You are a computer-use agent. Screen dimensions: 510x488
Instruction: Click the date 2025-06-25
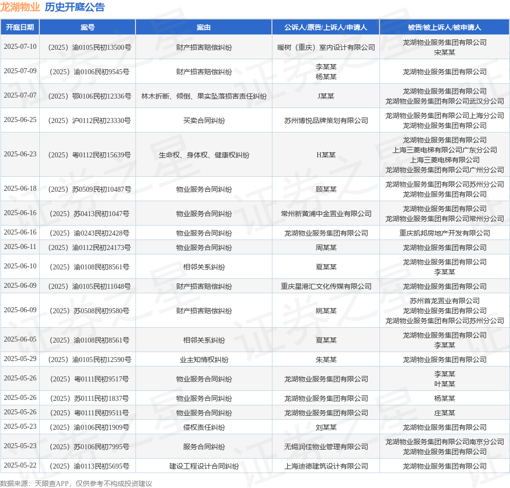[x=20, y=120]
